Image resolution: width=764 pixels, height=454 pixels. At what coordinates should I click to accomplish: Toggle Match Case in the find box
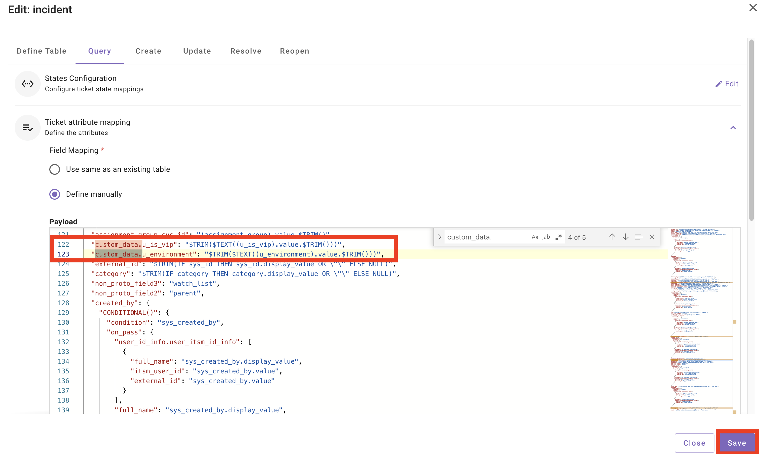pyautogui.click(x=534, y=237)
